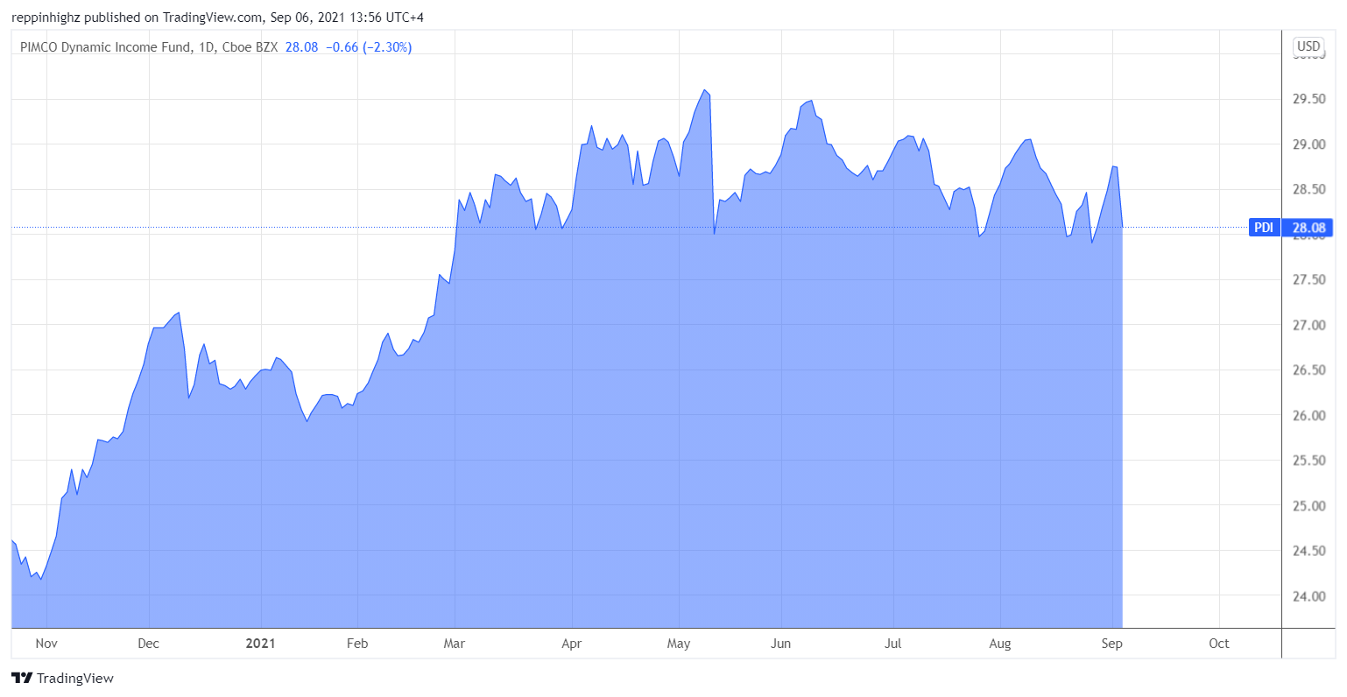Screen dimensions: 1347x697
Task: Click the May label on time axis
Action: (x=679, y=644)
